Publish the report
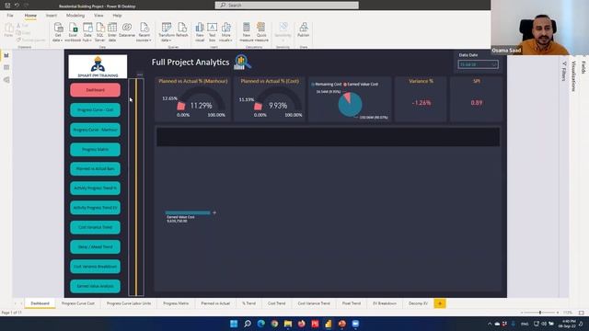The width and height of the screenshot is (589, 331). (303, 30)
